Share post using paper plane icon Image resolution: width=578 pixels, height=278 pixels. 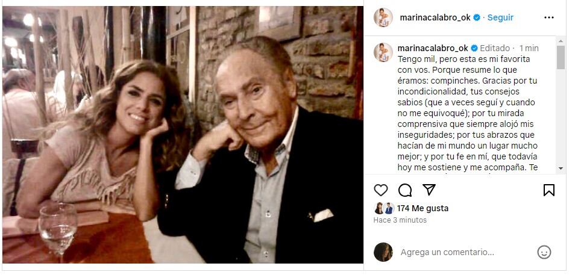pos(429,190)
